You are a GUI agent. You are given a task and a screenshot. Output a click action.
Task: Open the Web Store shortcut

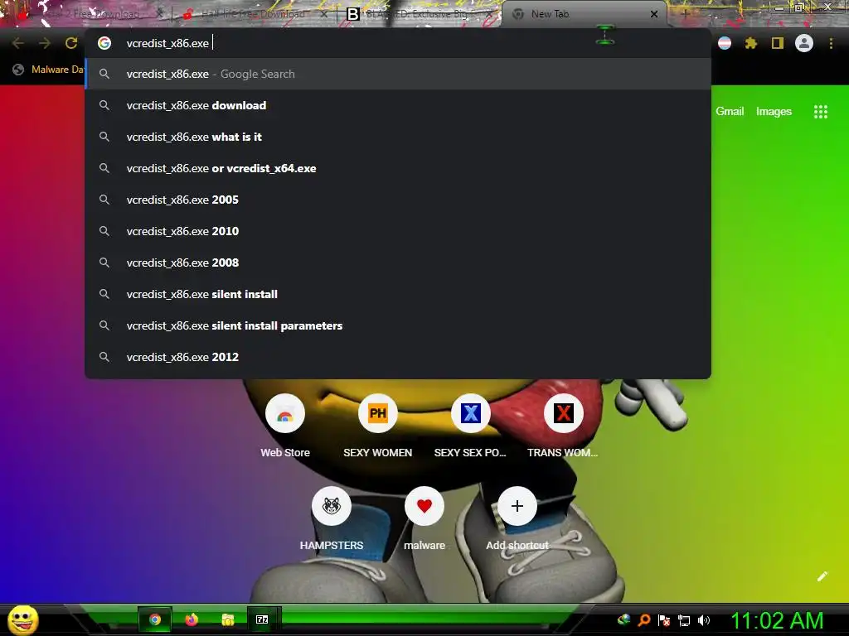coord(285,426)
